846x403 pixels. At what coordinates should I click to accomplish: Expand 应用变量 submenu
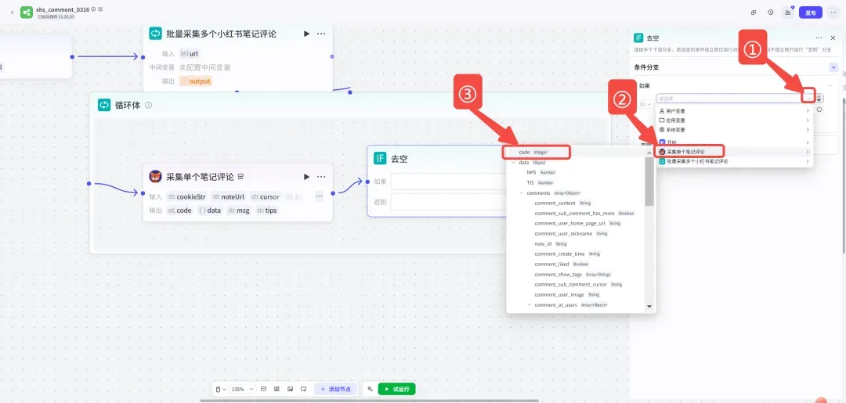(x=734, y=121)
